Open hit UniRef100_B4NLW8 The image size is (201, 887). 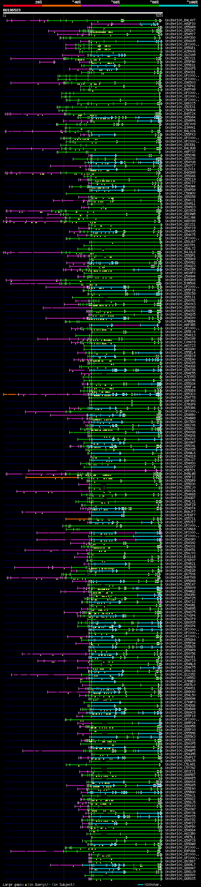[x=180, y=474]
